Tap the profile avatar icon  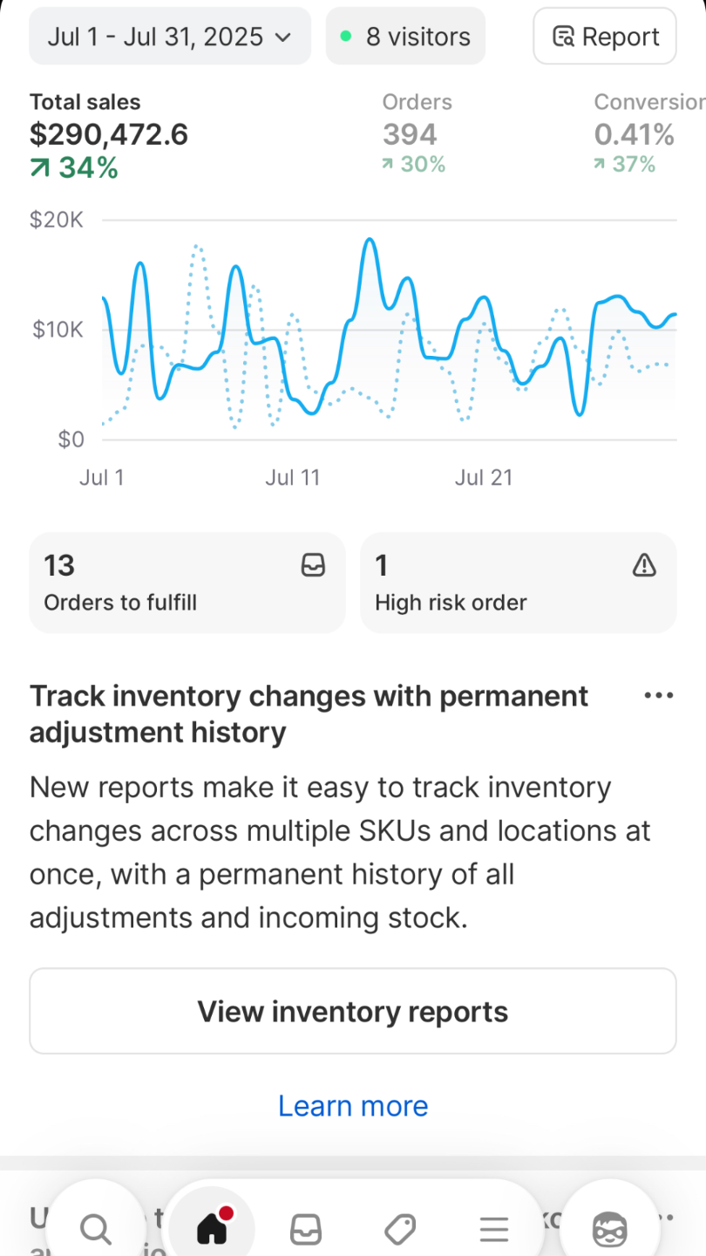609,1230
